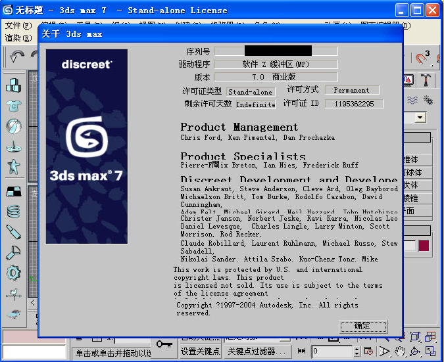Click frame field spinner arrows
Screen dimensions: 444x362
coord(357,351)
